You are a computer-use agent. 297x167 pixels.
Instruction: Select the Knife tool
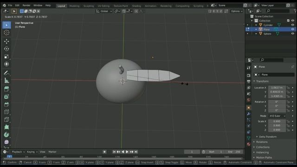pyautogui.click(x=6, y=120)
